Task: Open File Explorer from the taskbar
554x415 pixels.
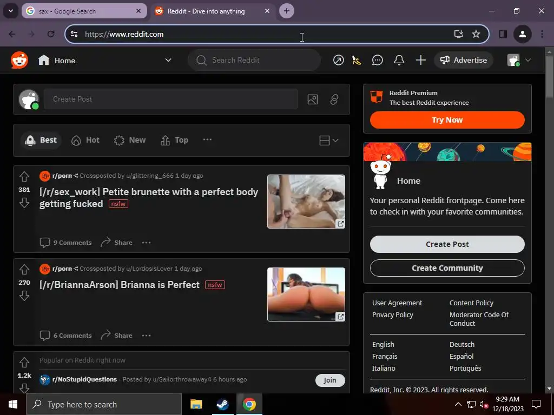Action: (x=196, y=404)
